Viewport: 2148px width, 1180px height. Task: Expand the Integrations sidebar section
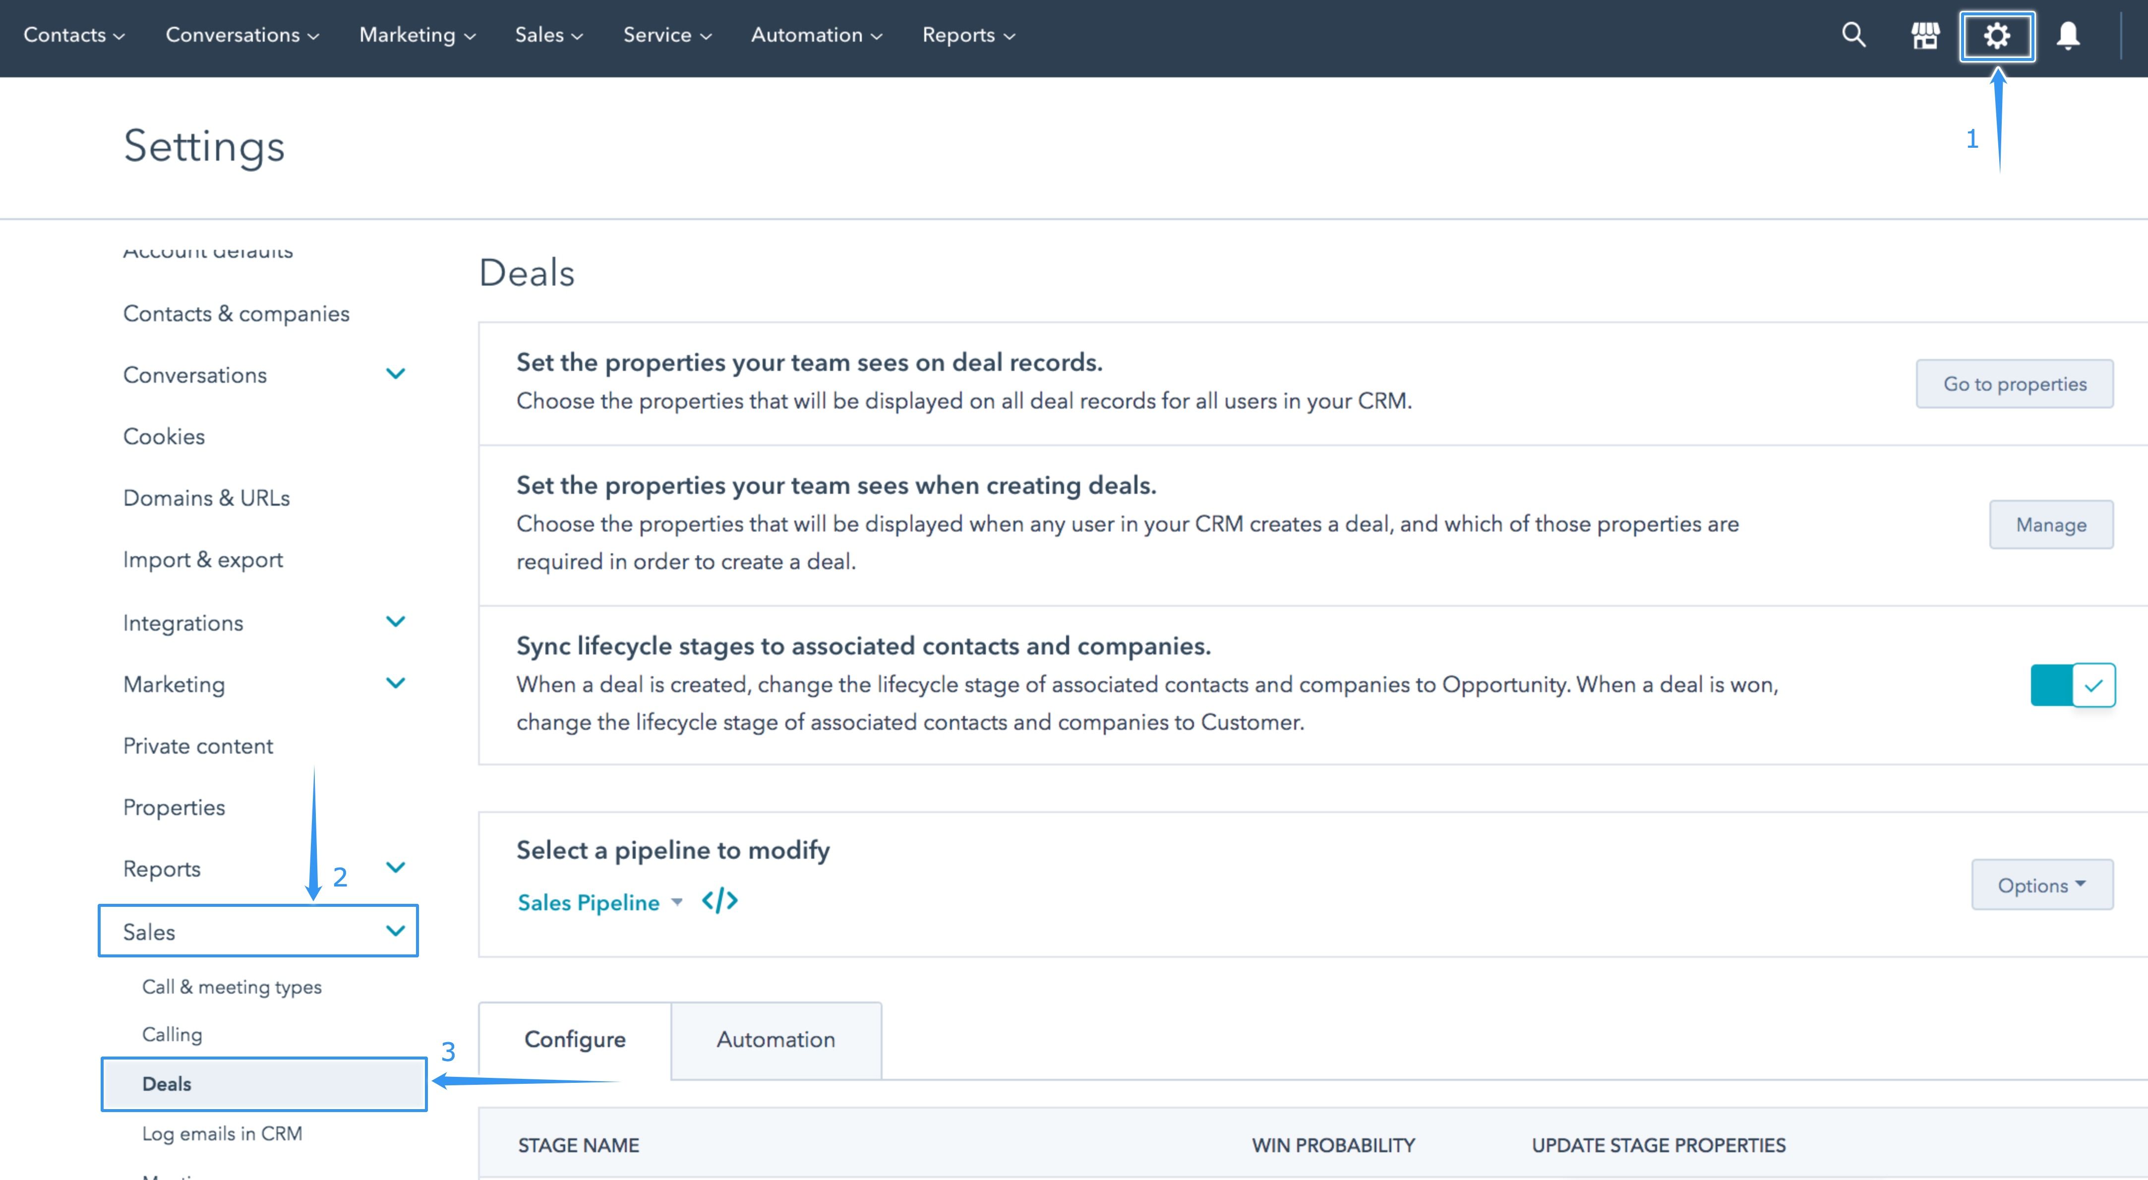395,621
